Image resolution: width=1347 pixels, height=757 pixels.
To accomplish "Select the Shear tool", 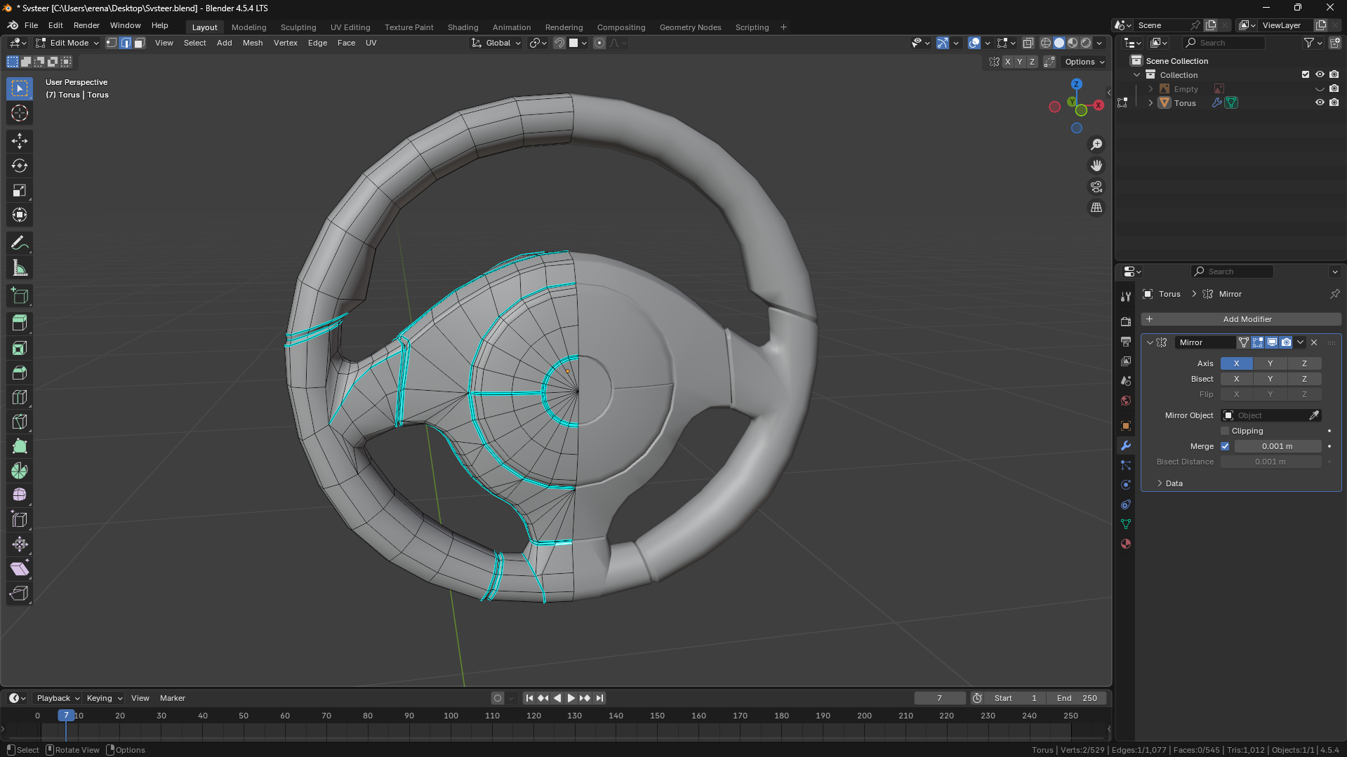I will point(20,569).
